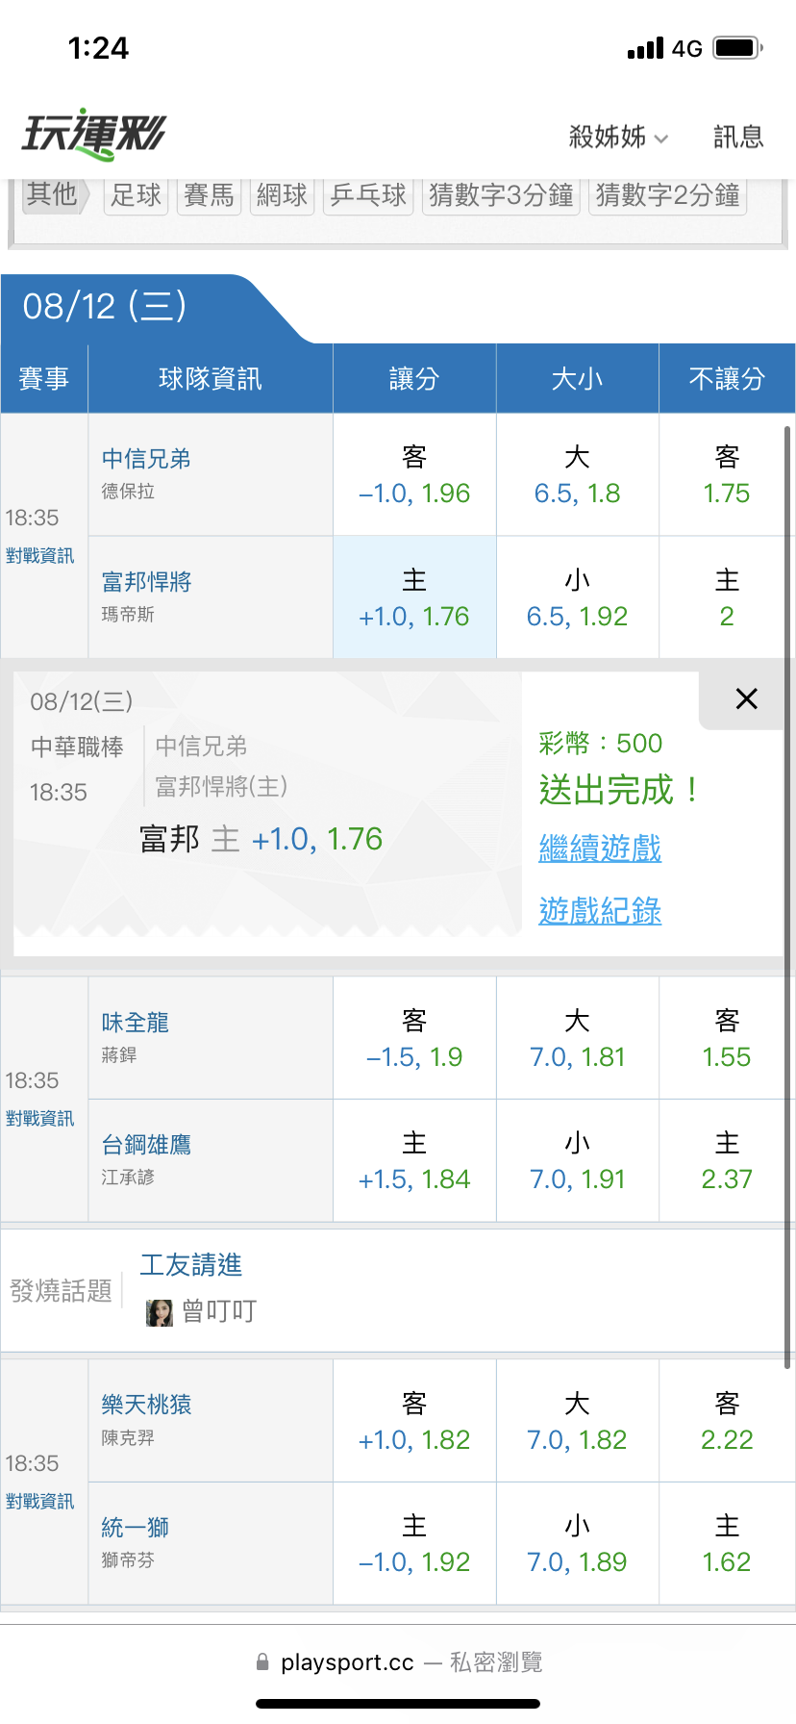Open the 遊戲紀錄 link
Image resolution: width=796 pixels, height=1724 pixels.
600,910
